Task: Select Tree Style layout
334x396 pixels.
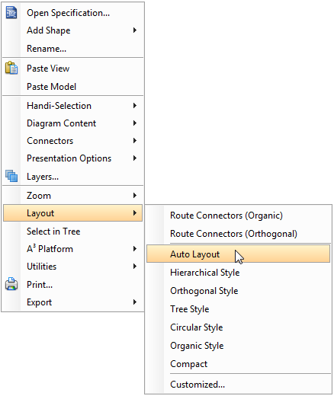Action: (x=238, y=309)
